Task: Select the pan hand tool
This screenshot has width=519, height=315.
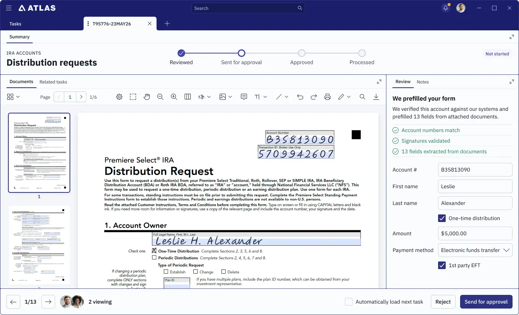Action: [147, 97]
